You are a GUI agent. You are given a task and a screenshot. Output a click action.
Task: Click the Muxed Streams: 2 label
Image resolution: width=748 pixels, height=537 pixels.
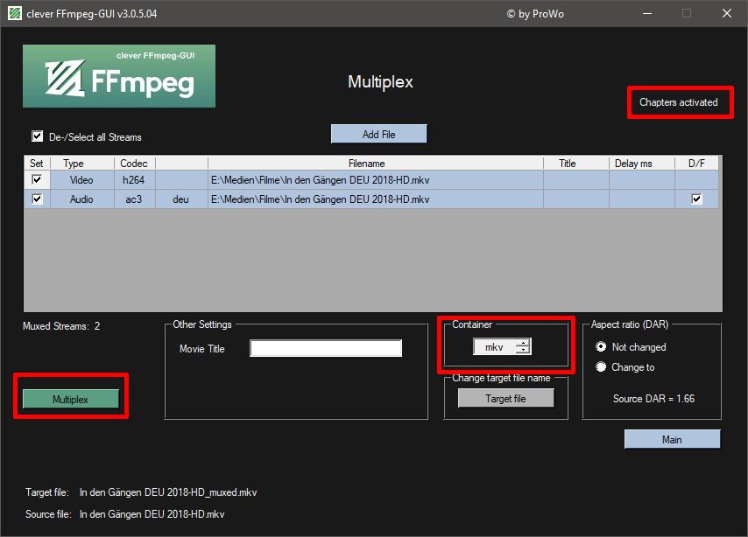click(61, 326)
